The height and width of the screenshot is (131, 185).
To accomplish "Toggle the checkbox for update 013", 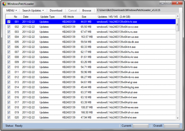I will coord(9,82).
